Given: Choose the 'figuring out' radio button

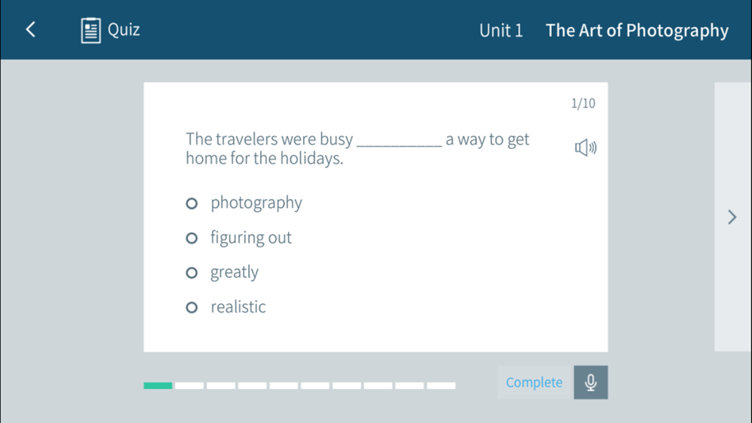Looking at the screenshot, I should (x=192, y=238).
